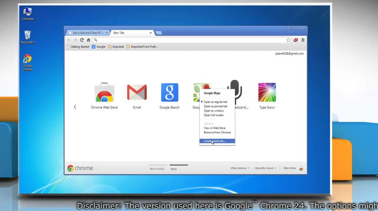This screenshot has height=211, width=378.
Task: Launch the Gmail app icon
Action: (x=137, y=93)
